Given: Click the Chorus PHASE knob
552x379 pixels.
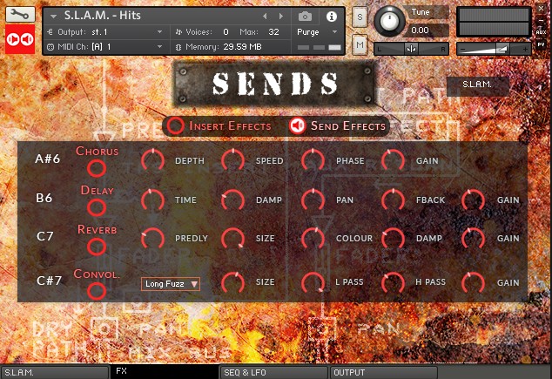Looking at the screenshot, I should 313,160.
